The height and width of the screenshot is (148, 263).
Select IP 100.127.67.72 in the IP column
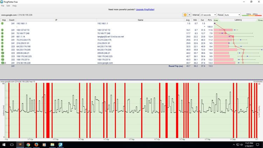click(x=23, y=30)
